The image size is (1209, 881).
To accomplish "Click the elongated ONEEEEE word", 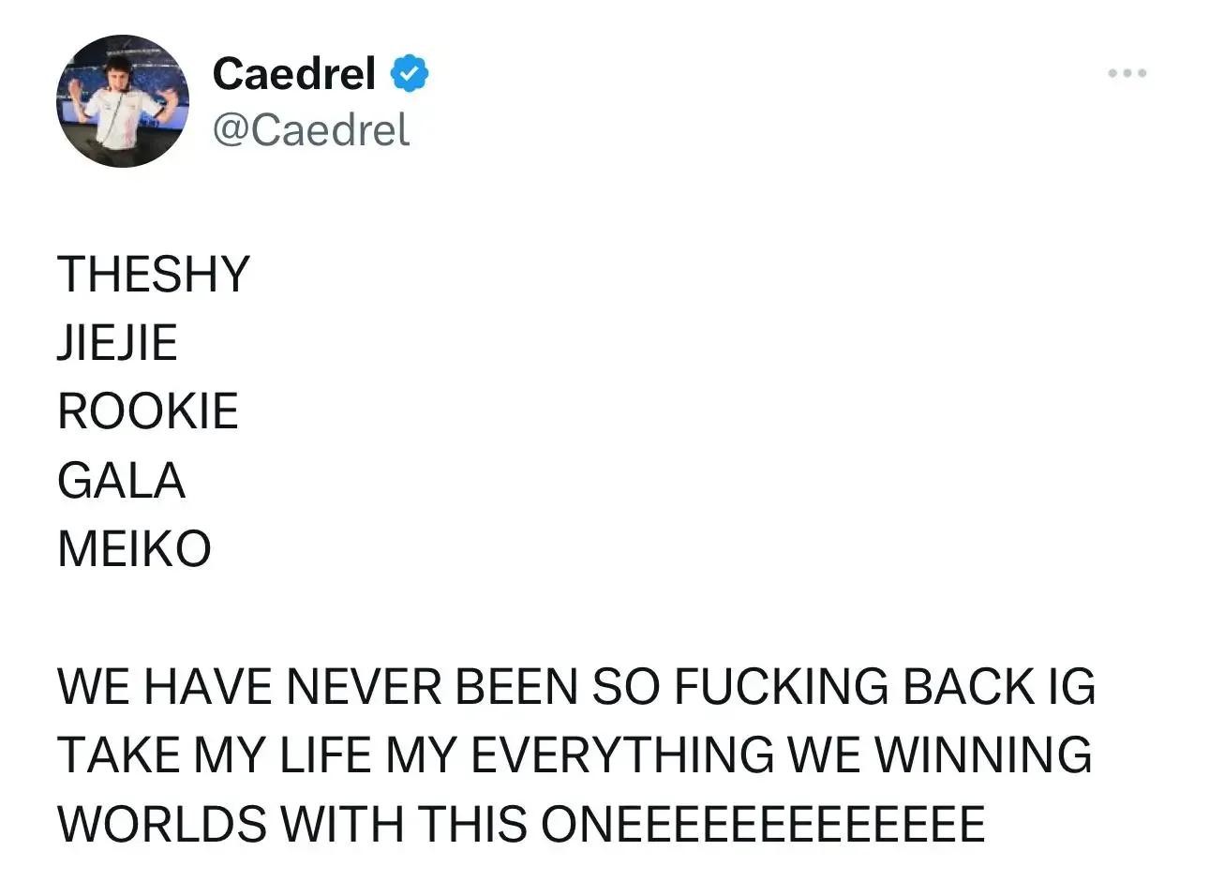I will pos(763,824).
